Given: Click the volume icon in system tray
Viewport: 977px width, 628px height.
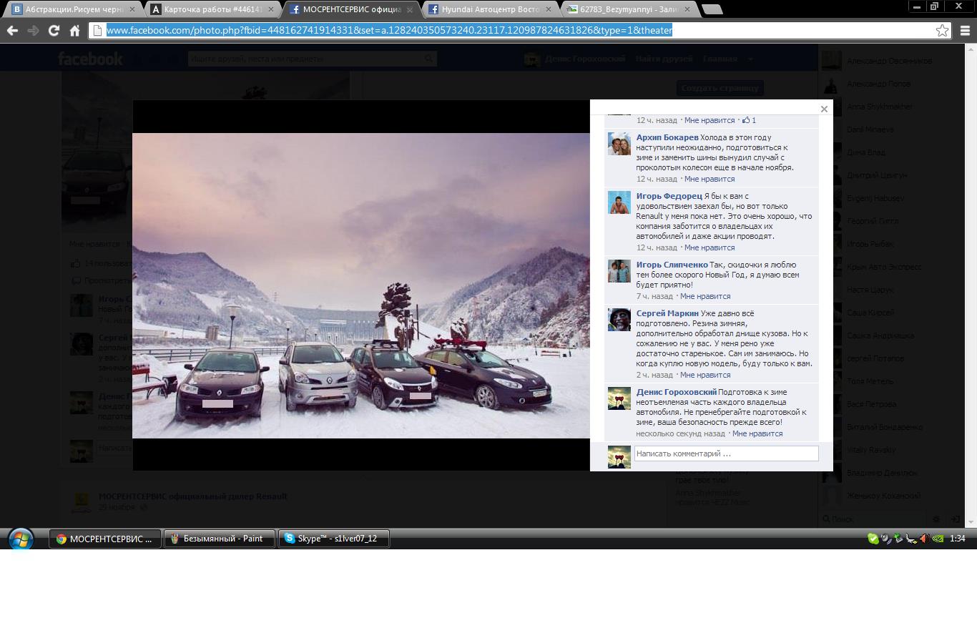Looking at the screenshot, I should point(923,539).
